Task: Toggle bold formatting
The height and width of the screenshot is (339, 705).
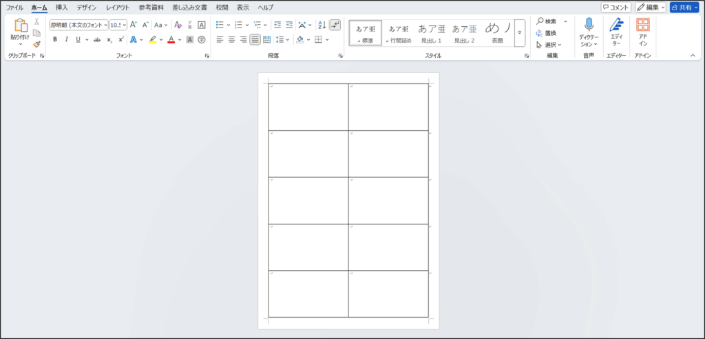Action: [x=55, y=39]
